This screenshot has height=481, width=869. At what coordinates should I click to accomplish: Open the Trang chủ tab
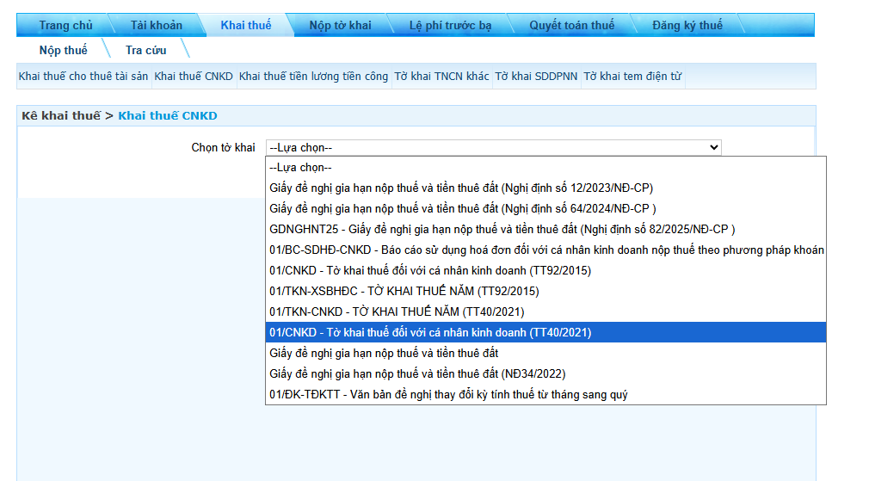[65, 25]
